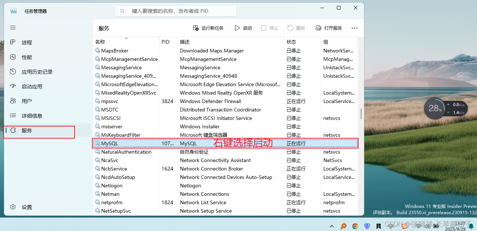Viewport: 477px width, 231px height.
Task: Sort by 状态 (Status) column header
Action: click(x=291, y=42)
